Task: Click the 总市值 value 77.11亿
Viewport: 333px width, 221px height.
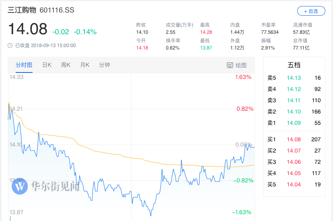Action: click(301, 48)
